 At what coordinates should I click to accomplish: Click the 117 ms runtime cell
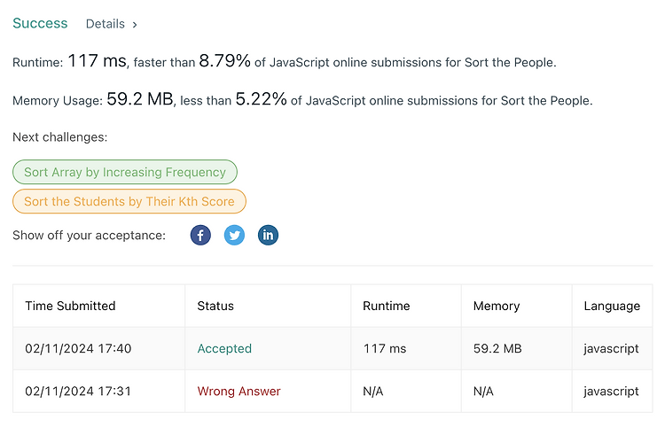point(385,348)
